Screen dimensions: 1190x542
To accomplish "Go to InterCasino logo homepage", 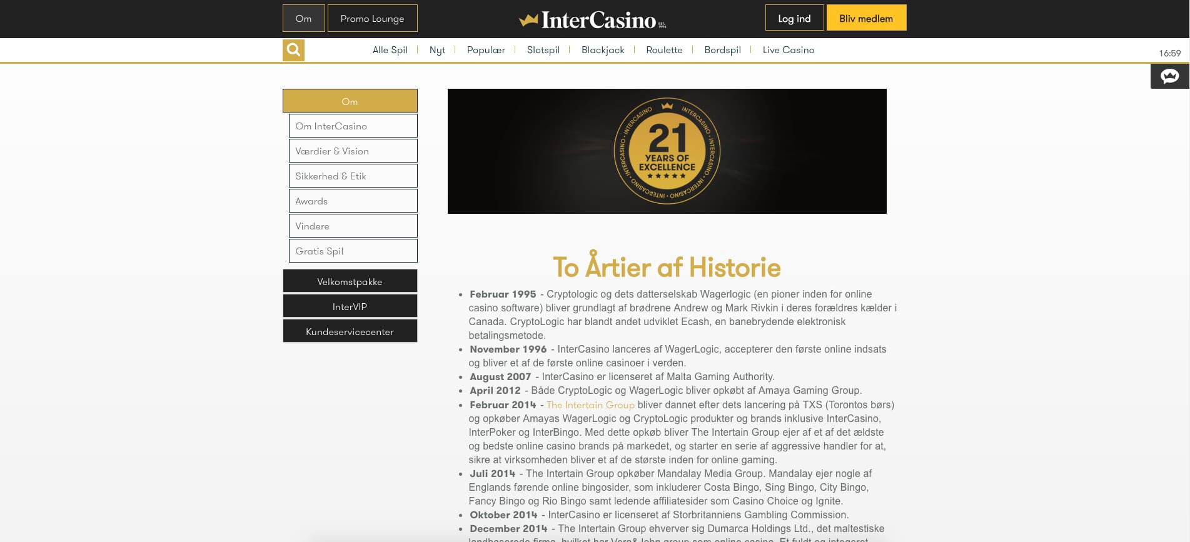I will coord(592,20).
